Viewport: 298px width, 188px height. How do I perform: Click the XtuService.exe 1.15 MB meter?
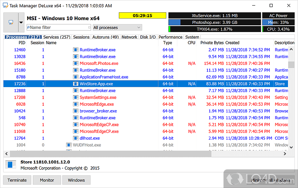[x=215, y=16]
